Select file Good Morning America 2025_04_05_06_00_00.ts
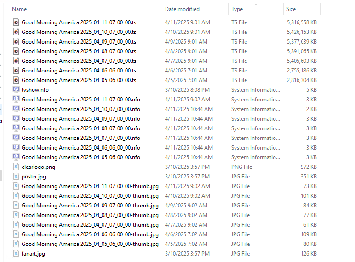The width and height of the screenshot is (355, 262). (x=79, y=80)
